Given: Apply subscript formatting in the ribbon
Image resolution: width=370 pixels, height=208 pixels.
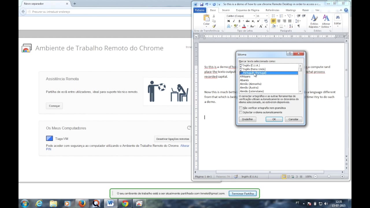Looking at the screenshot, I should pos(253,21).
